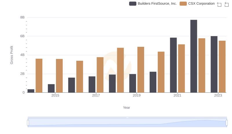The width and height of the screenshot is (232, 134).
Task: Click the tallest Builders FirstSource bar for 2022
Action: 194,56
